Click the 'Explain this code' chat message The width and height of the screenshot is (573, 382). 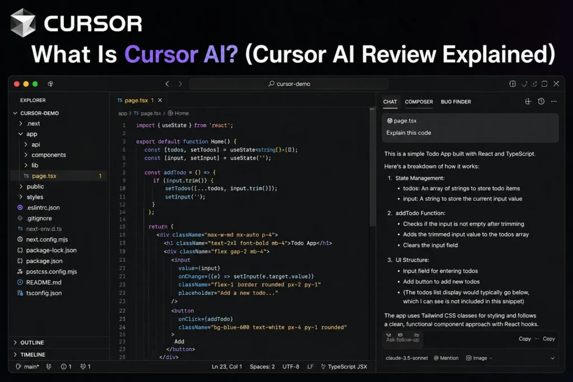(408, 133)
